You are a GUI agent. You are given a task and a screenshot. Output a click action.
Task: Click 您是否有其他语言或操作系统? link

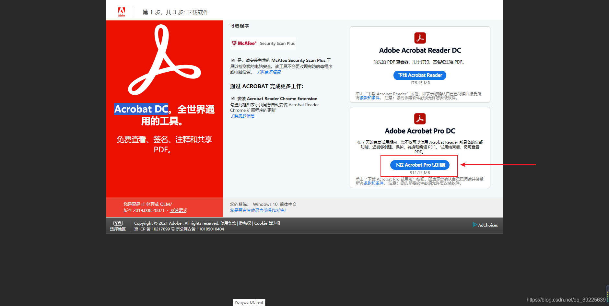[x=258, y=210]
